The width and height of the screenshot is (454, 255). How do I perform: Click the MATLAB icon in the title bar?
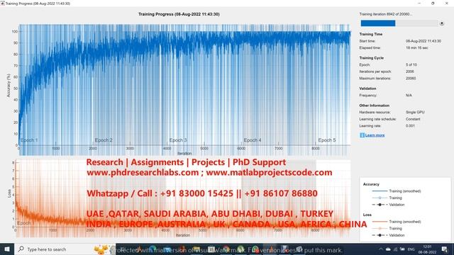pos(3,3)
